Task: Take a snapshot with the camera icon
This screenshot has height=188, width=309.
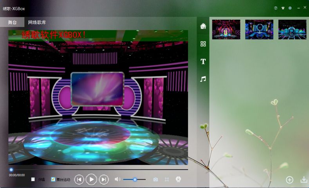Action: click(155, 179)
